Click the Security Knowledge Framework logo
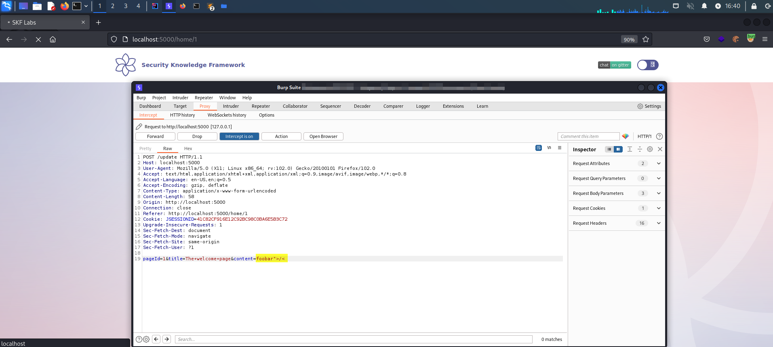 [126, 65]
